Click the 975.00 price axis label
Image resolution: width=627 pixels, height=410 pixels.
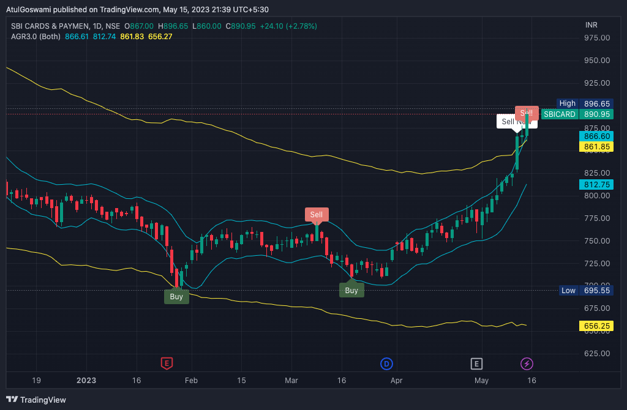[x=596, y=38]
